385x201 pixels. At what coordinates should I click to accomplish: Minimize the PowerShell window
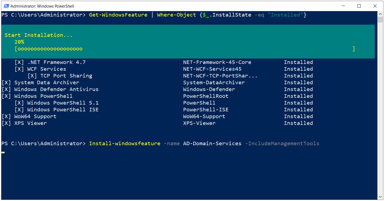click(343, 6)
